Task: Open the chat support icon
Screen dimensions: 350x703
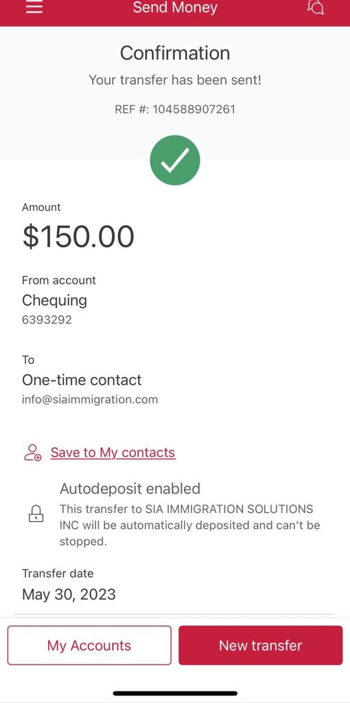Action: point(316,7)
